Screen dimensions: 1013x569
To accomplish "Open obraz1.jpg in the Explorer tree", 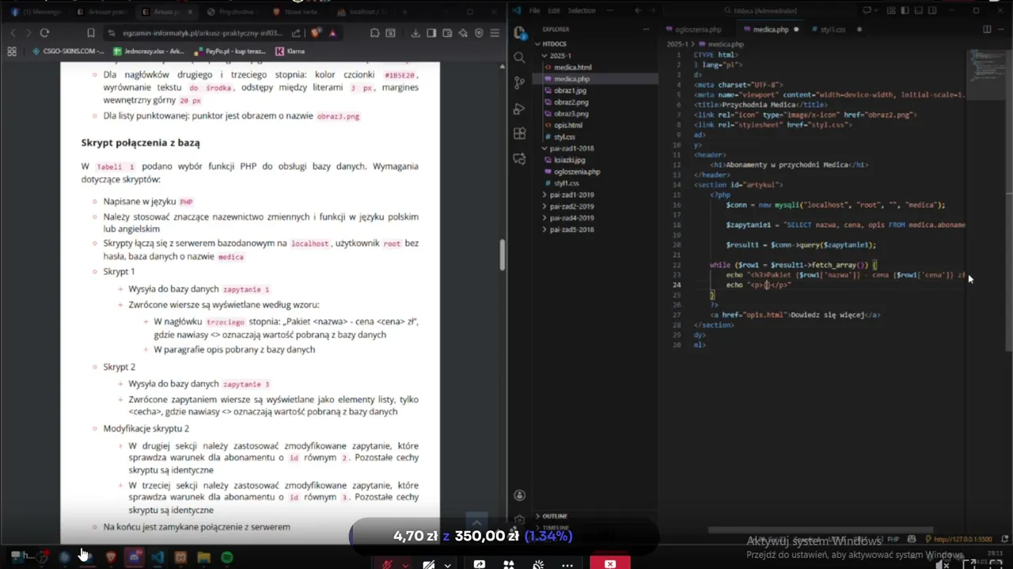I will [x=570, y=90].
